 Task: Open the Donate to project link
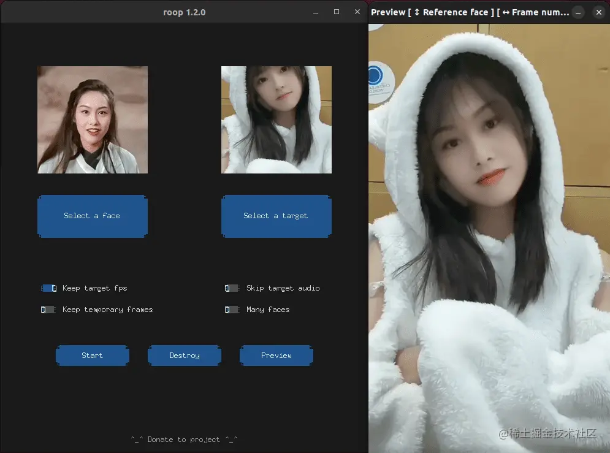coord(184,440)
